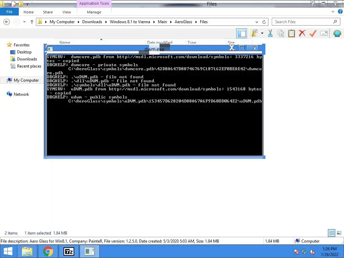Open the dropdown arrow beside folder options
344x258 pixels.
(x=262, y=33)
